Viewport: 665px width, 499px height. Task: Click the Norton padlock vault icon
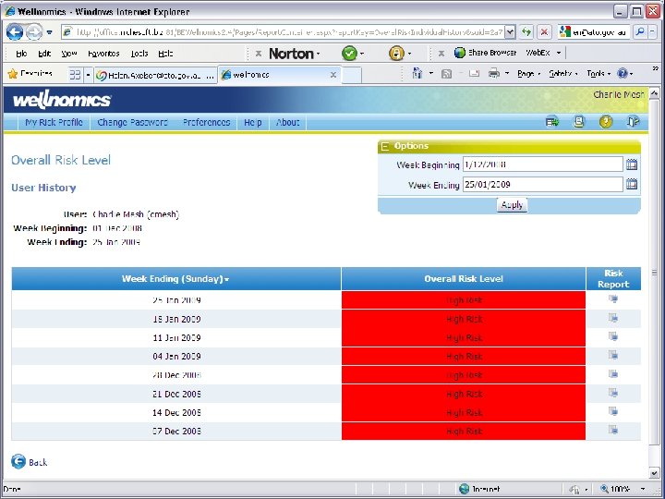pos(396,54)
